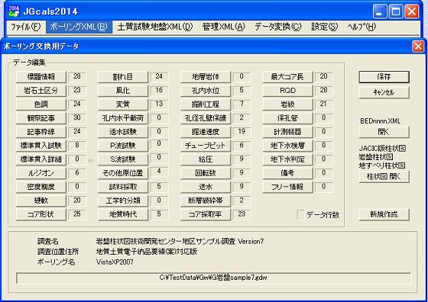This screenshot has width=428, height=302.
Task: Click the RQD button
Action: [x=287, y=91]
